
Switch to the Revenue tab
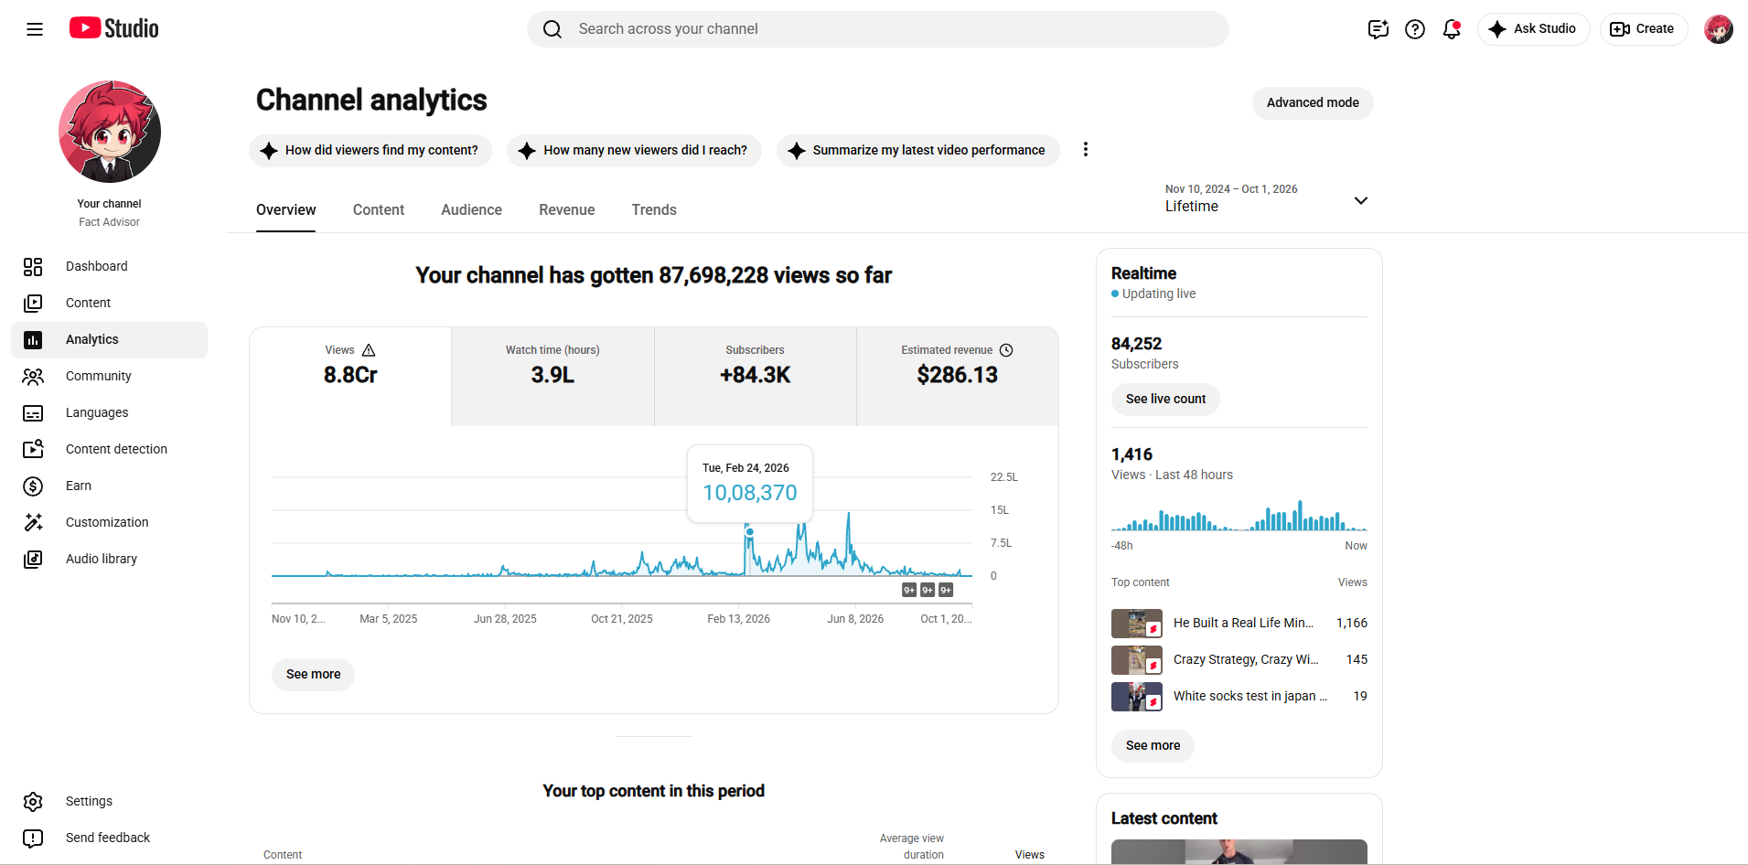567,209
